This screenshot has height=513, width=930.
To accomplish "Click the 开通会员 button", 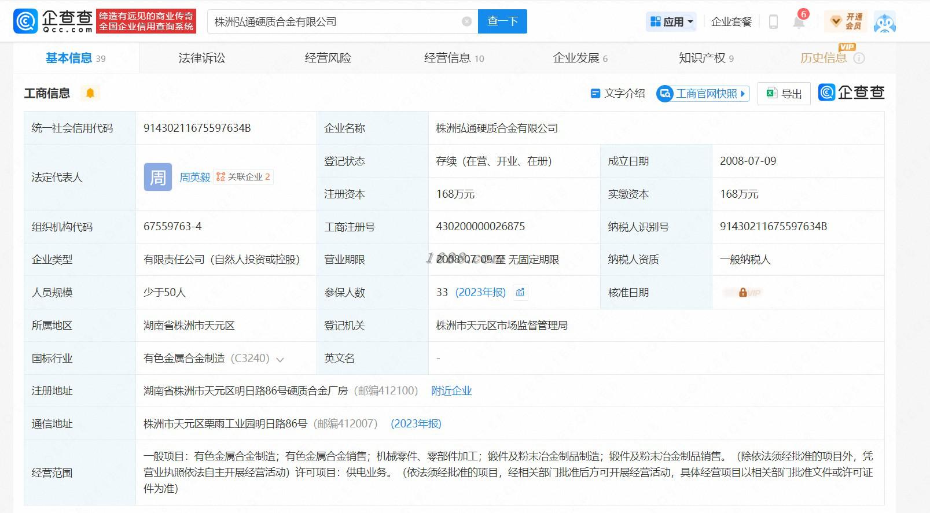I will 847,21.
